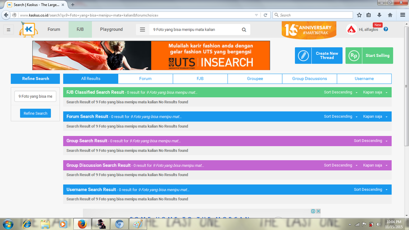
Task: Expand FJB Classified Kapan saja dropdown
Action: 375,92
